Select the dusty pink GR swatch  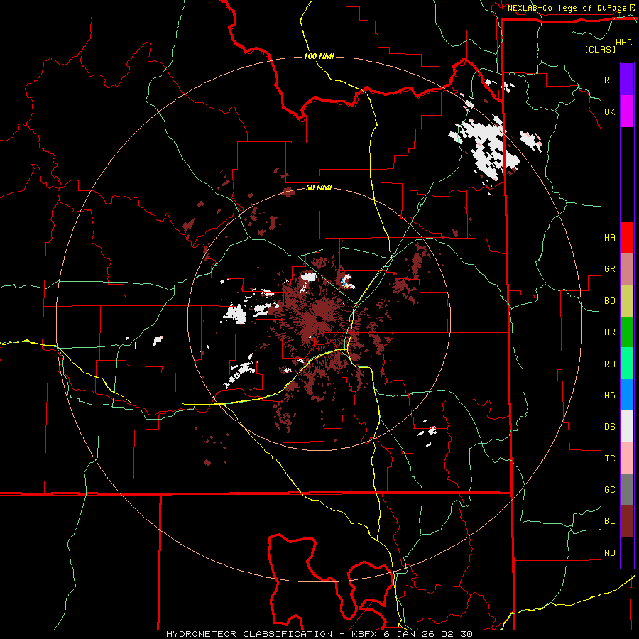pos(627,269)
